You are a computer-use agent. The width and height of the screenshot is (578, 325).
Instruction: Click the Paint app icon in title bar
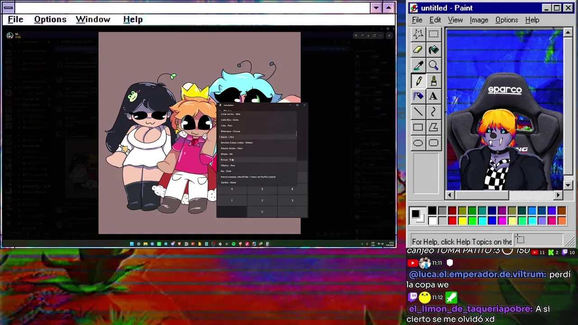pyautogui.click(x=414, y=8)
